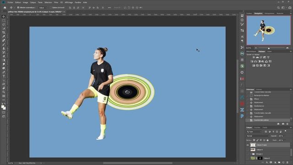Viewport: 293px width, 165px height.
Task: Open the Affichage menu
Action: (x=69, y=2)
